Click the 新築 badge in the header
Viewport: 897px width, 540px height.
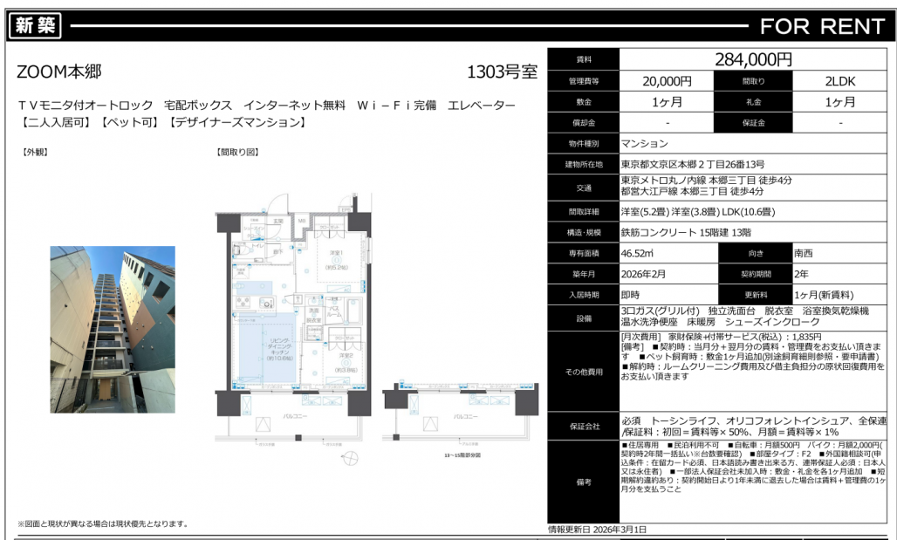click(36, 26)
